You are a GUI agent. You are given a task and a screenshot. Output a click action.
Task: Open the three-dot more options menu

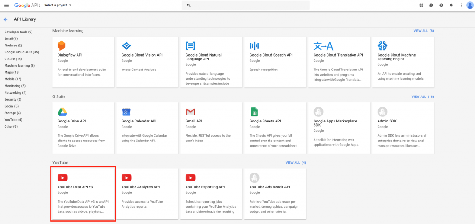[461, 5]
